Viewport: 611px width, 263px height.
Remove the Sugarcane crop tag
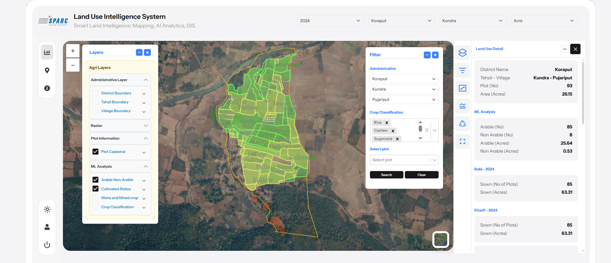click(x=398, y=139)
